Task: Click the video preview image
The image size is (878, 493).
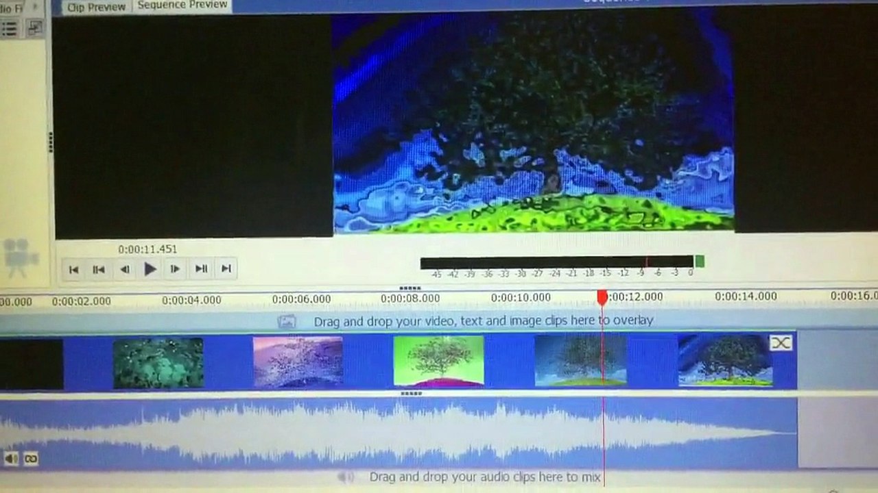Action: [534, 123]
